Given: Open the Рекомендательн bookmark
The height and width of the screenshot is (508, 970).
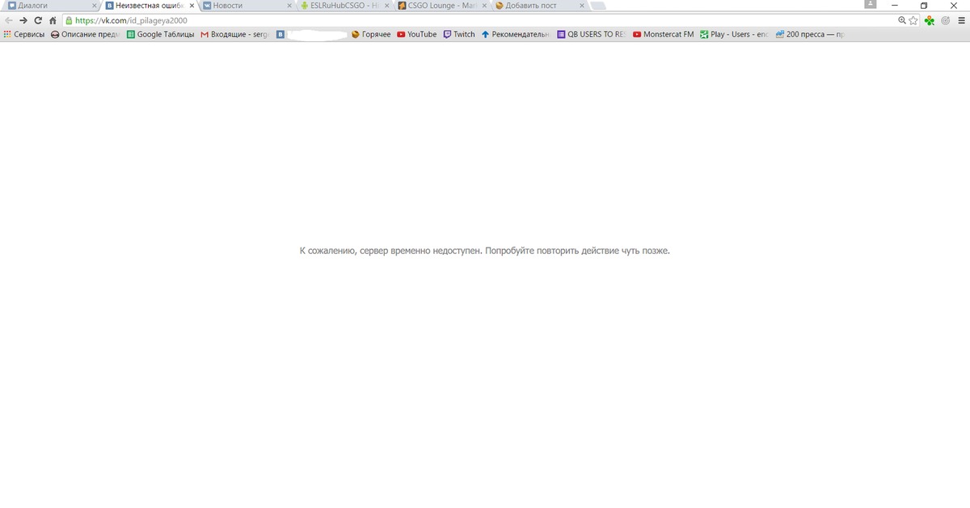Looking at the screenshot, I should (x=514, y=34).
